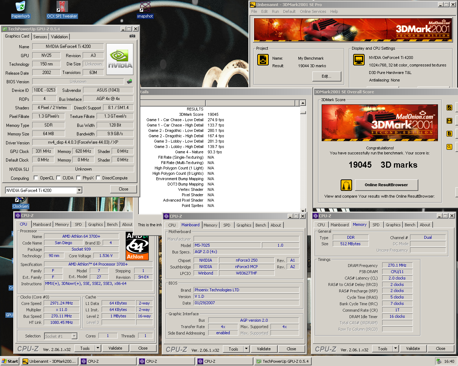
Task: Click the DRAM Frequency value 270.1 MHz
Action: 397,265
